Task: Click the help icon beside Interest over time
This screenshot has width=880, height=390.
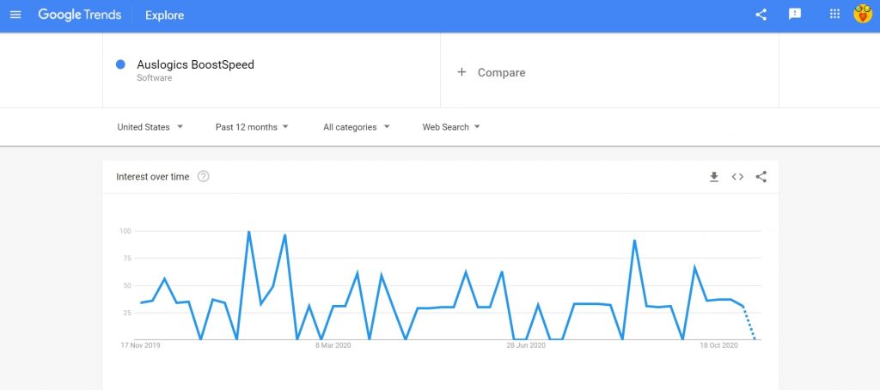Action: (203, 177)
